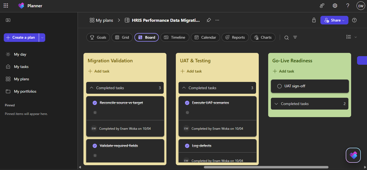Screen dimensions: 367x170
Task: Open the app launcher waffle icon
Action: tap(6, 6)
